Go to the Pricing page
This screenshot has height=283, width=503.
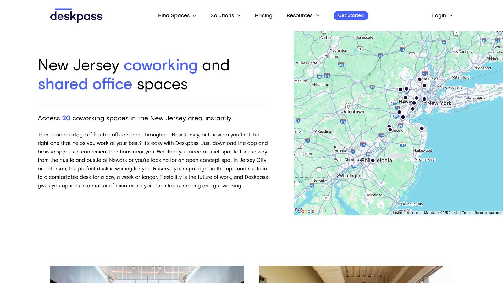click(263, 16)
